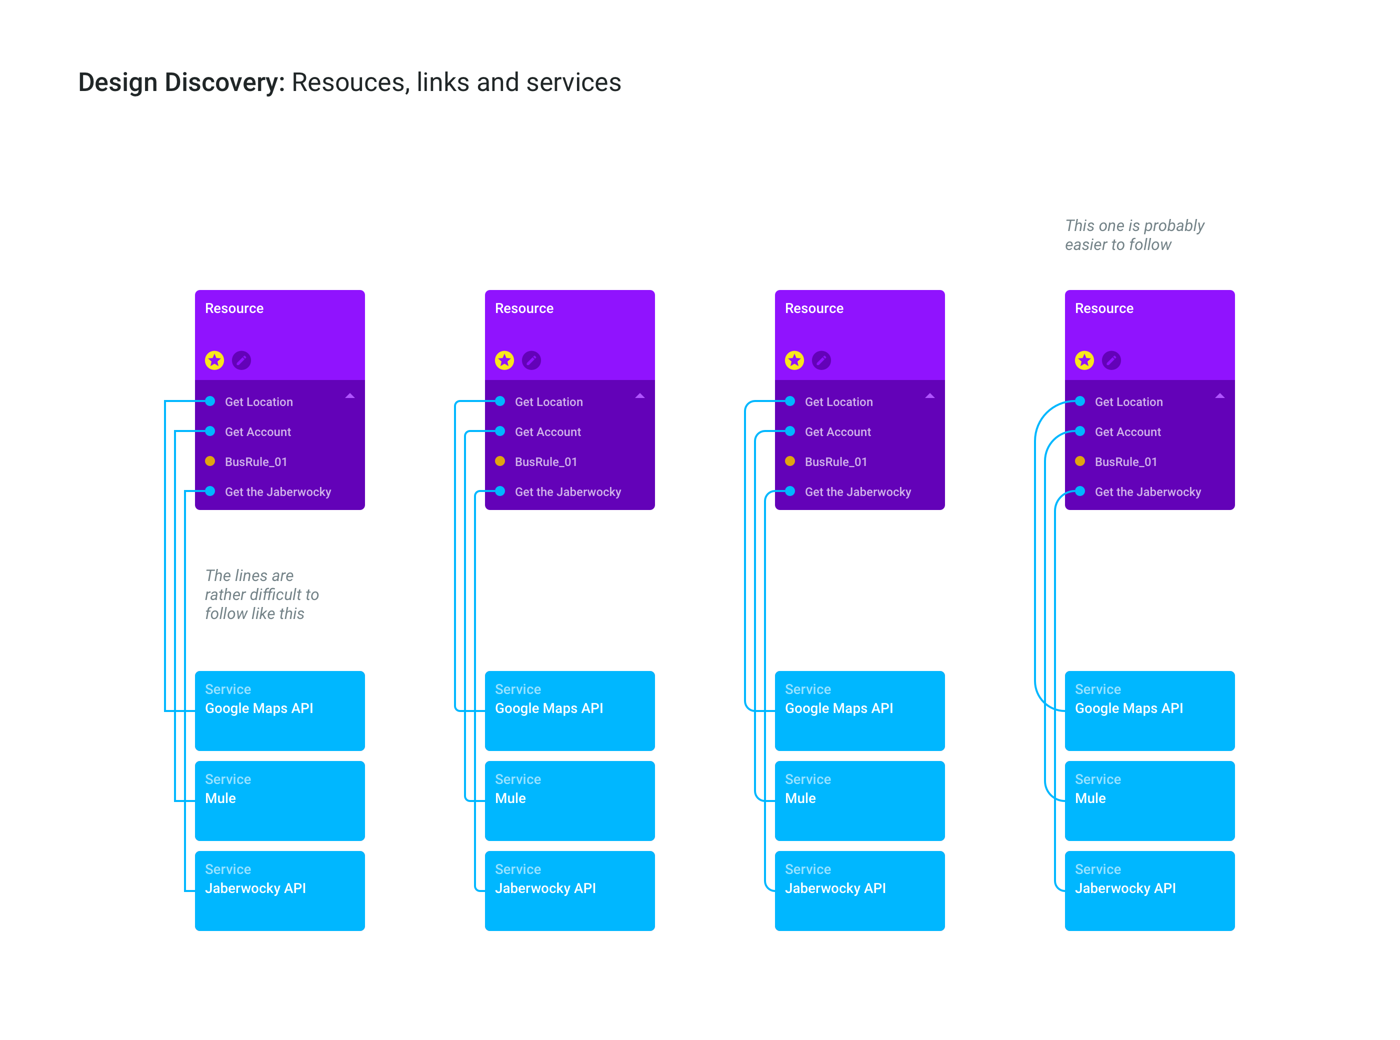Image resolution: width=1400 pixels, height=1040 pixels.
Task: Open the first Google Maps API service box
Action: coord(279,710)
